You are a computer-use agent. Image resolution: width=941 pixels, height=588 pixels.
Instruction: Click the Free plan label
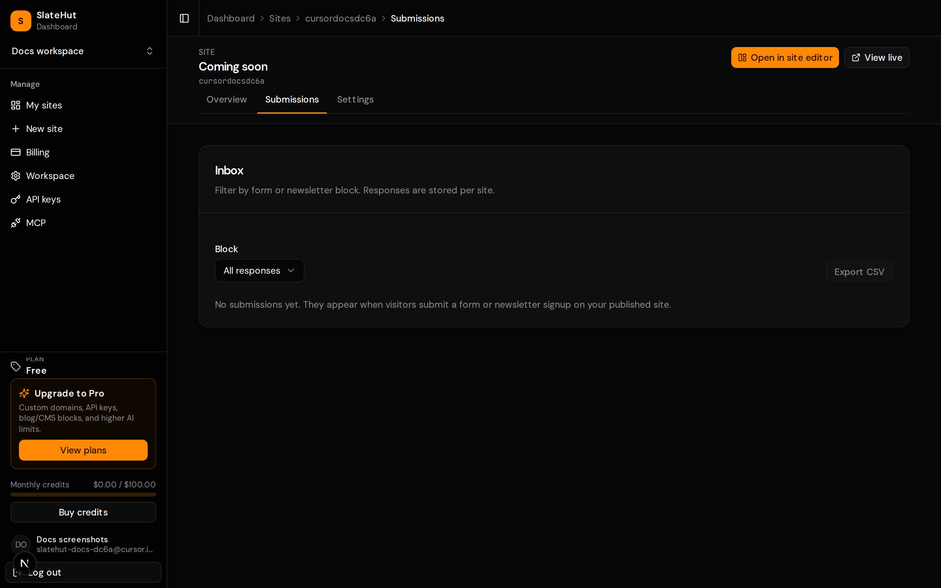pyautogui.click(x=36, y=371)
